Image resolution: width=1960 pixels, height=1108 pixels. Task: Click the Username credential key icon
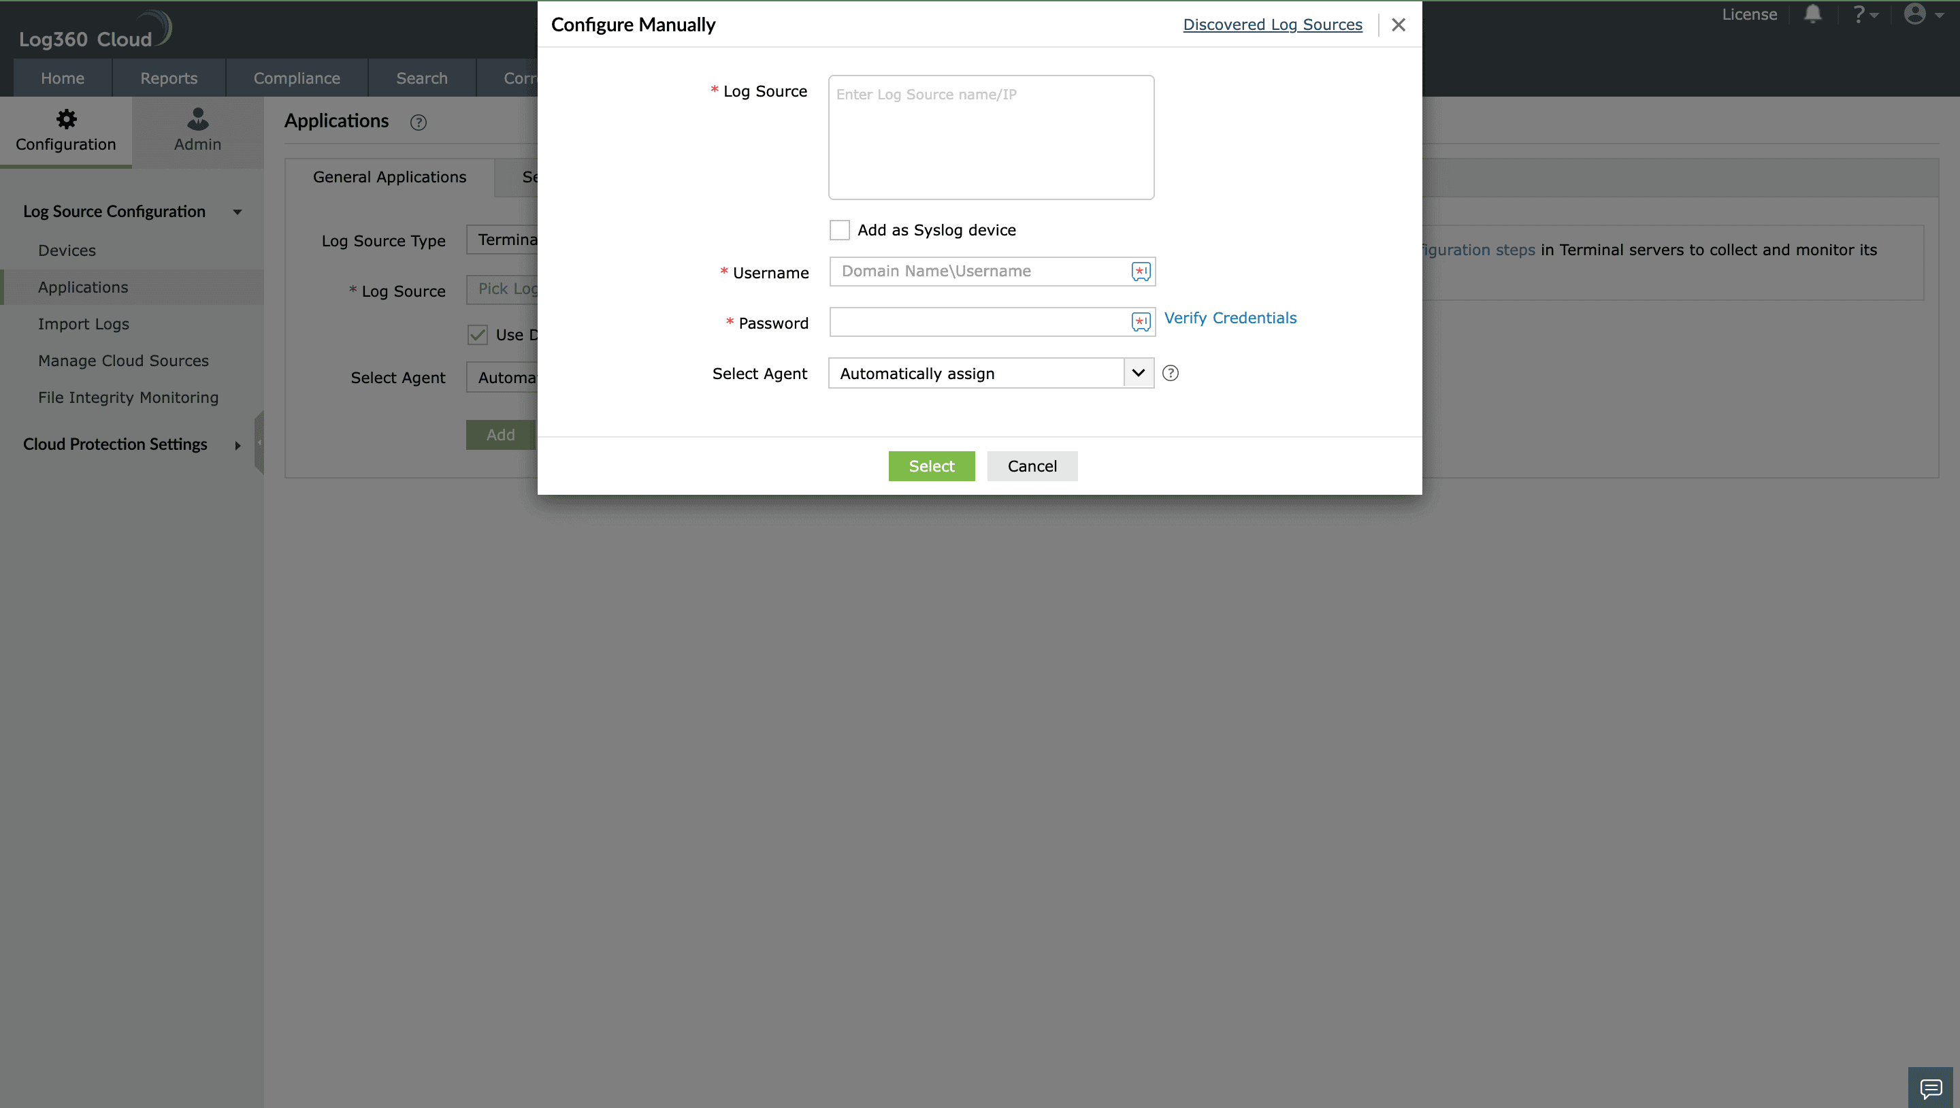[1141, 272]
